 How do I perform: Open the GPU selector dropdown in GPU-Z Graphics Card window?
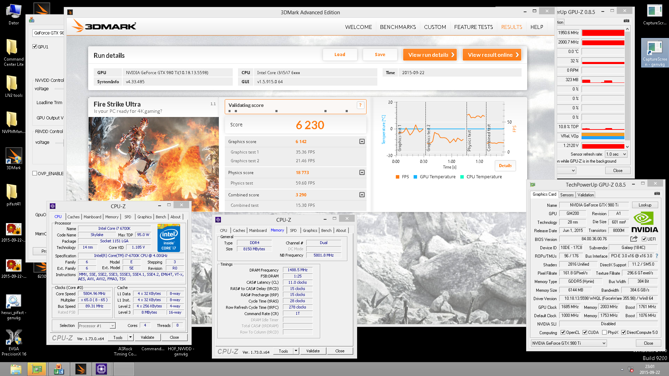click(569, 343)
